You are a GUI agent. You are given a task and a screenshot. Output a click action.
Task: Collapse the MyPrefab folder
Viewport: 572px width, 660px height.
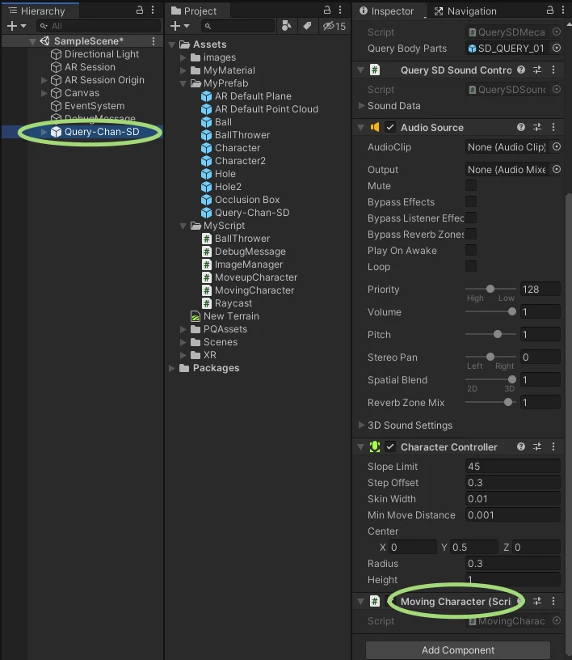click(x=183, y=83)
